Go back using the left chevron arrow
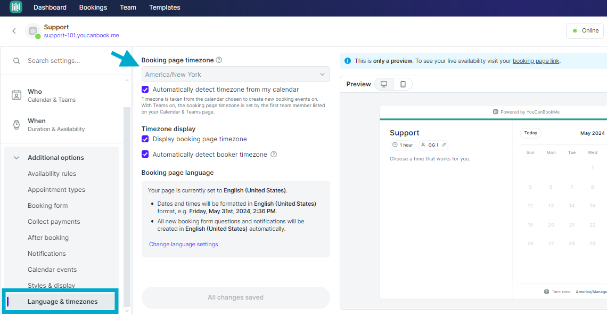Viewport: 607px width, 315px height. 14,30
